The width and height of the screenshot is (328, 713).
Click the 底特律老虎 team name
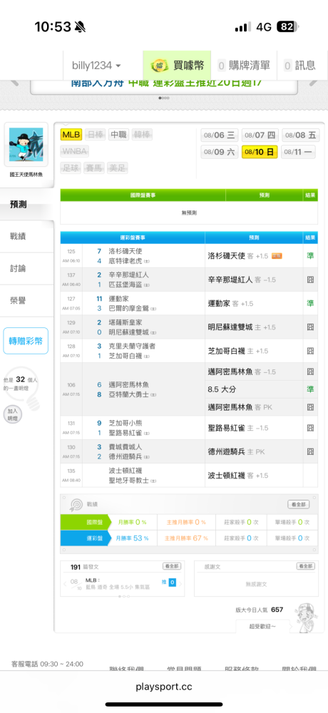pos(125,261)
